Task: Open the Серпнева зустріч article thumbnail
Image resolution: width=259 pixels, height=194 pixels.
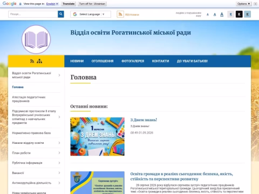Action: pyautogui.click(x=97, y=183)
